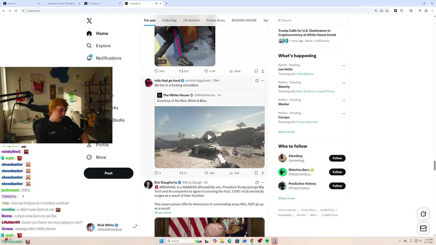Open options for Lou Holtz trend
Screen dimensions: 436x245
pos(343,66)
